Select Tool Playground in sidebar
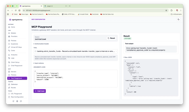The image size is (189, 112). [17, 78]
